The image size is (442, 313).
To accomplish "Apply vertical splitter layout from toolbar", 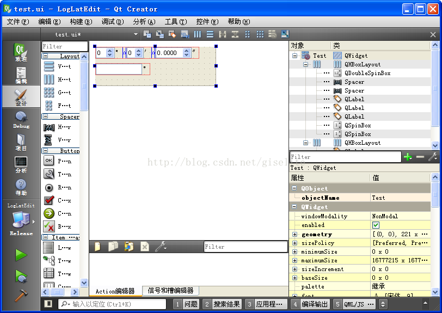I will pyautogui.click(x=235, y=34).
